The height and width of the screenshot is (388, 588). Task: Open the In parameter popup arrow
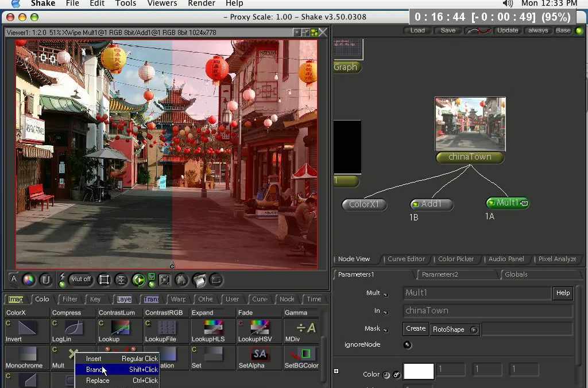385,312
